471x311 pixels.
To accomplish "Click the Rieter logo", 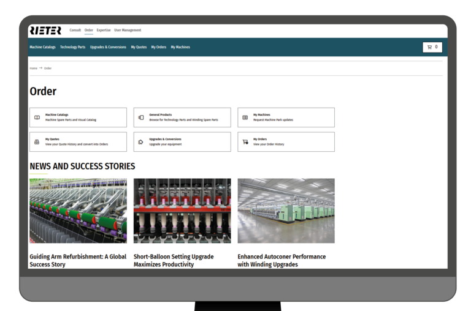I will click(x=45, y=31).
